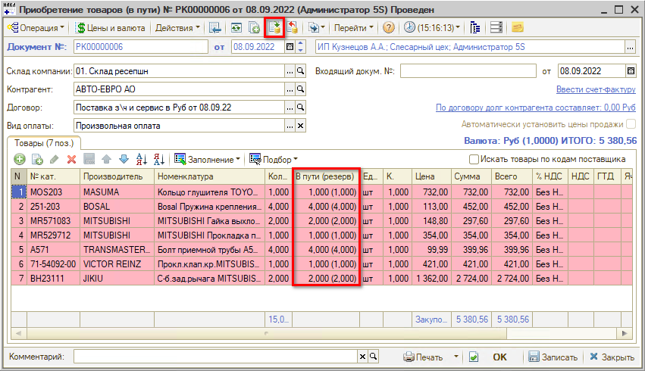Click the document structure tree icon
This screenshot has width=645, height=371.
tap(474, 28)
